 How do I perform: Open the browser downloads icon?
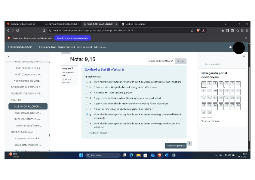pos(223,31)
